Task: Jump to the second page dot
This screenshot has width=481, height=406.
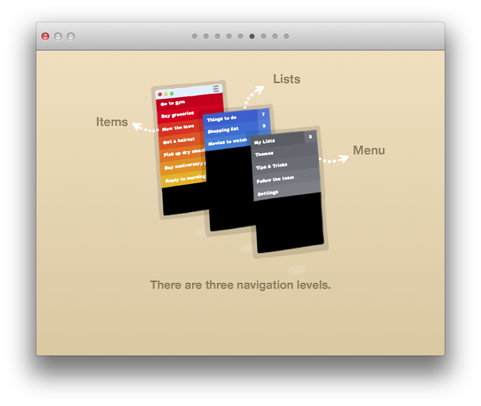Action: click(x=206, y=36)
